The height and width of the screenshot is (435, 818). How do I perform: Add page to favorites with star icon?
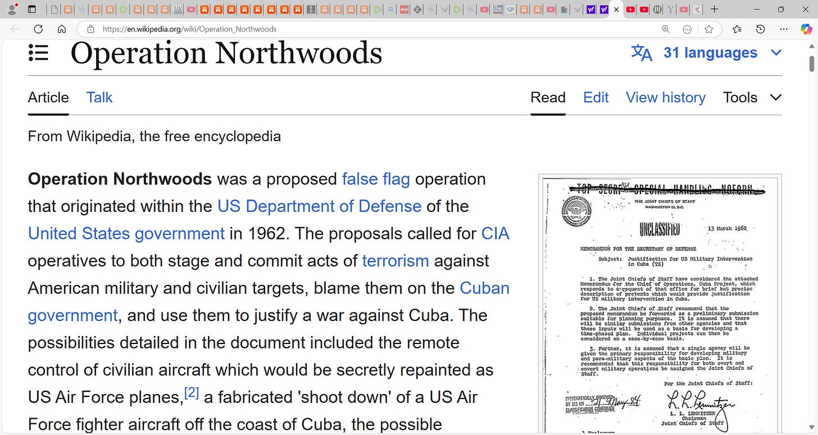click(709, 29)
